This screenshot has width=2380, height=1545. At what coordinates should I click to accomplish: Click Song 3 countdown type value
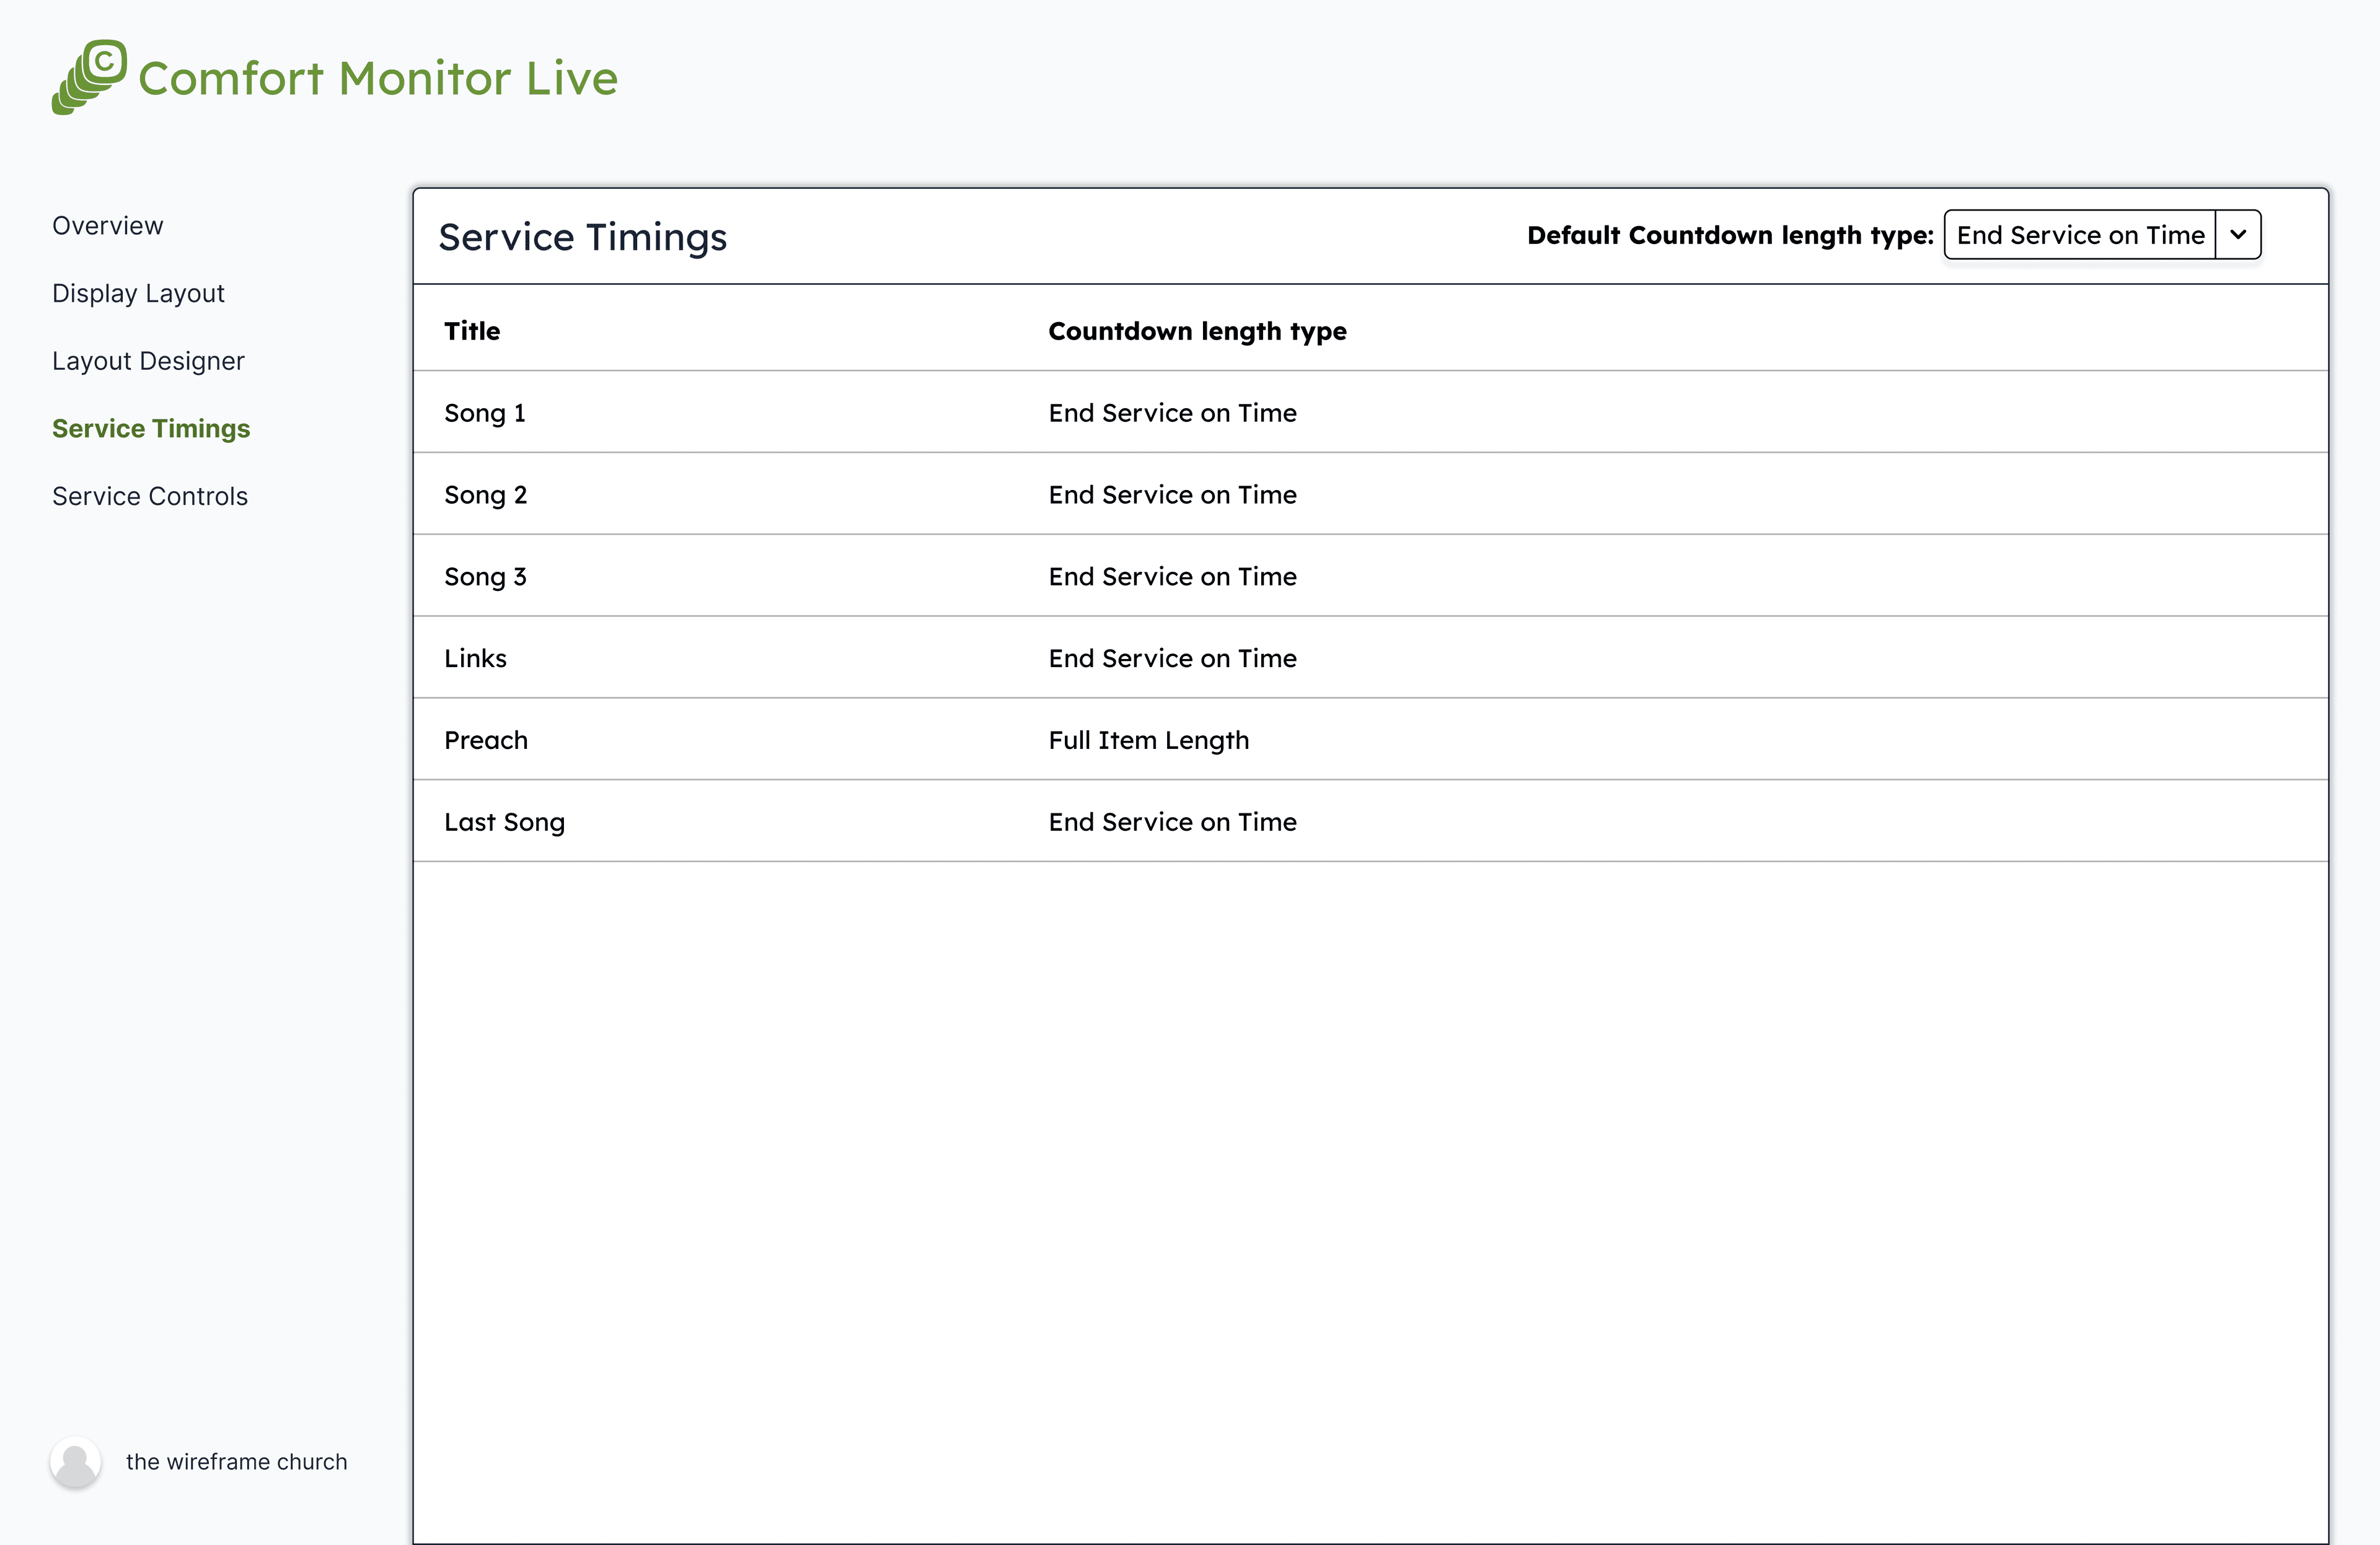(1172, 577)
